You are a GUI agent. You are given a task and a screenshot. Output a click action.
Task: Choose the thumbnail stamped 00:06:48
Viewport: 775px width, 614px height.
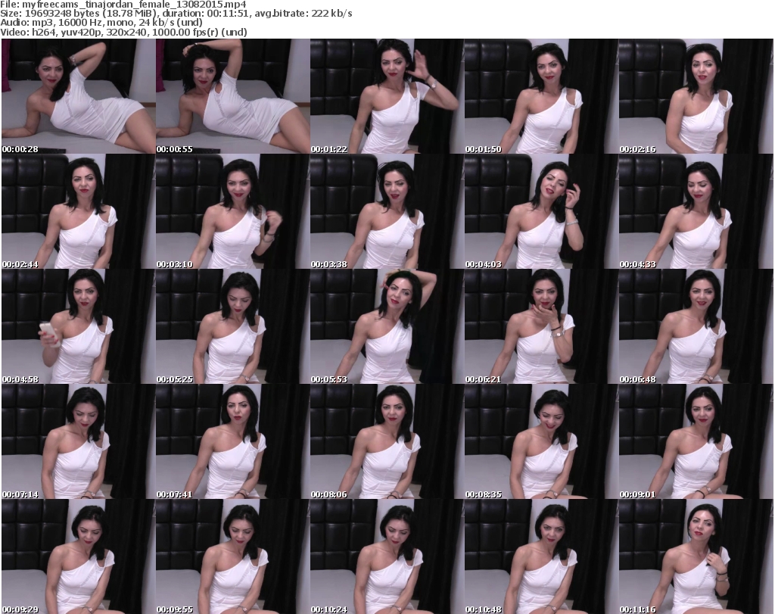[x=696, y=326]
